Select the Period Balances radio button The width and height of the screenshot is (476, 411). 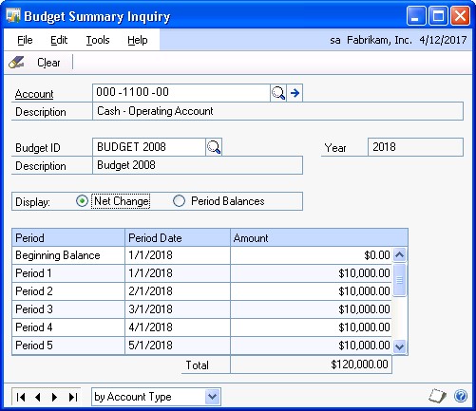click(x=179, y=201)
